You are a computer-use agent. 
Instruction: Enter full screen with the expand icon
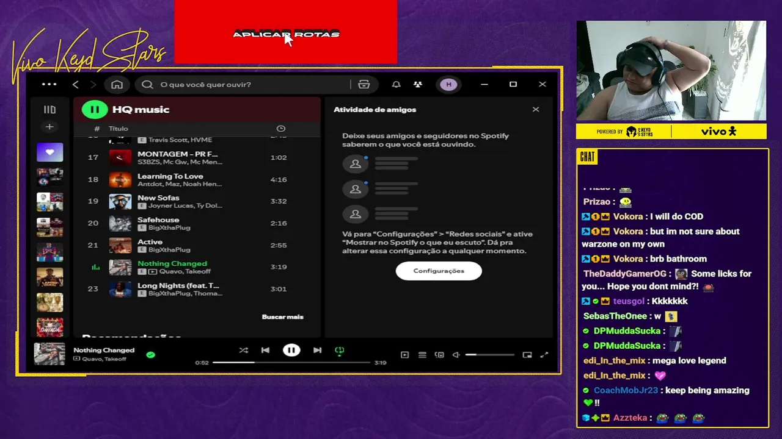click(544, 355)
